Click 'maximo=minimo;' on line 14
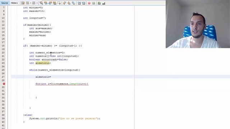Viewport: 230px width, 129px height. pos(40,32)
